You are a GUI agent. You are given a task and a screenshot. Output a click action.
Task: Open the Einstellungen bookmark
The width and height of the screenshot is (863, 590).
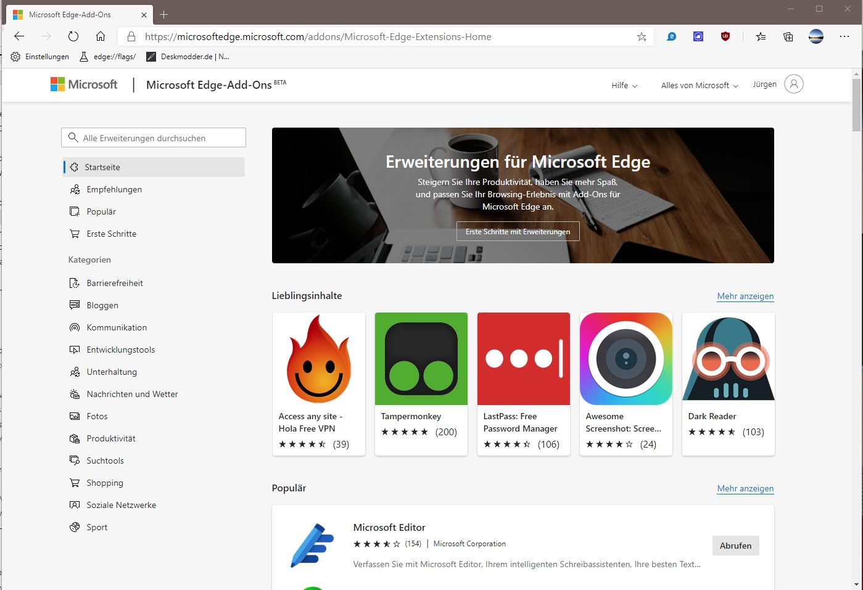(x=40, y=57)
